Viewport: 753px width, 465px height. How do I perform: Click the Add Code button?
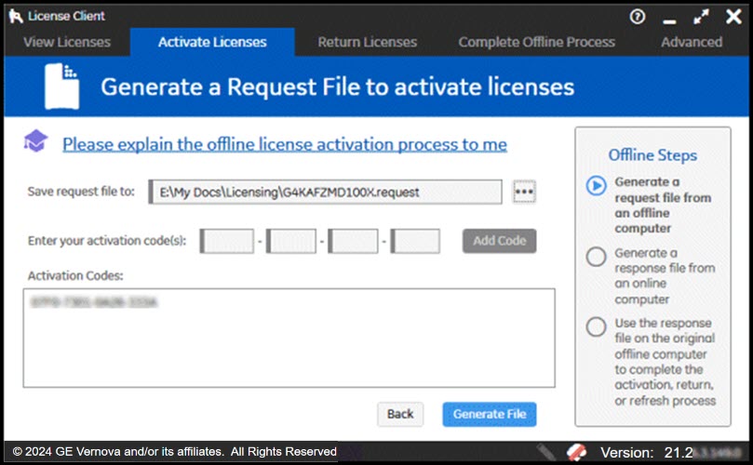tap(500, 241)
